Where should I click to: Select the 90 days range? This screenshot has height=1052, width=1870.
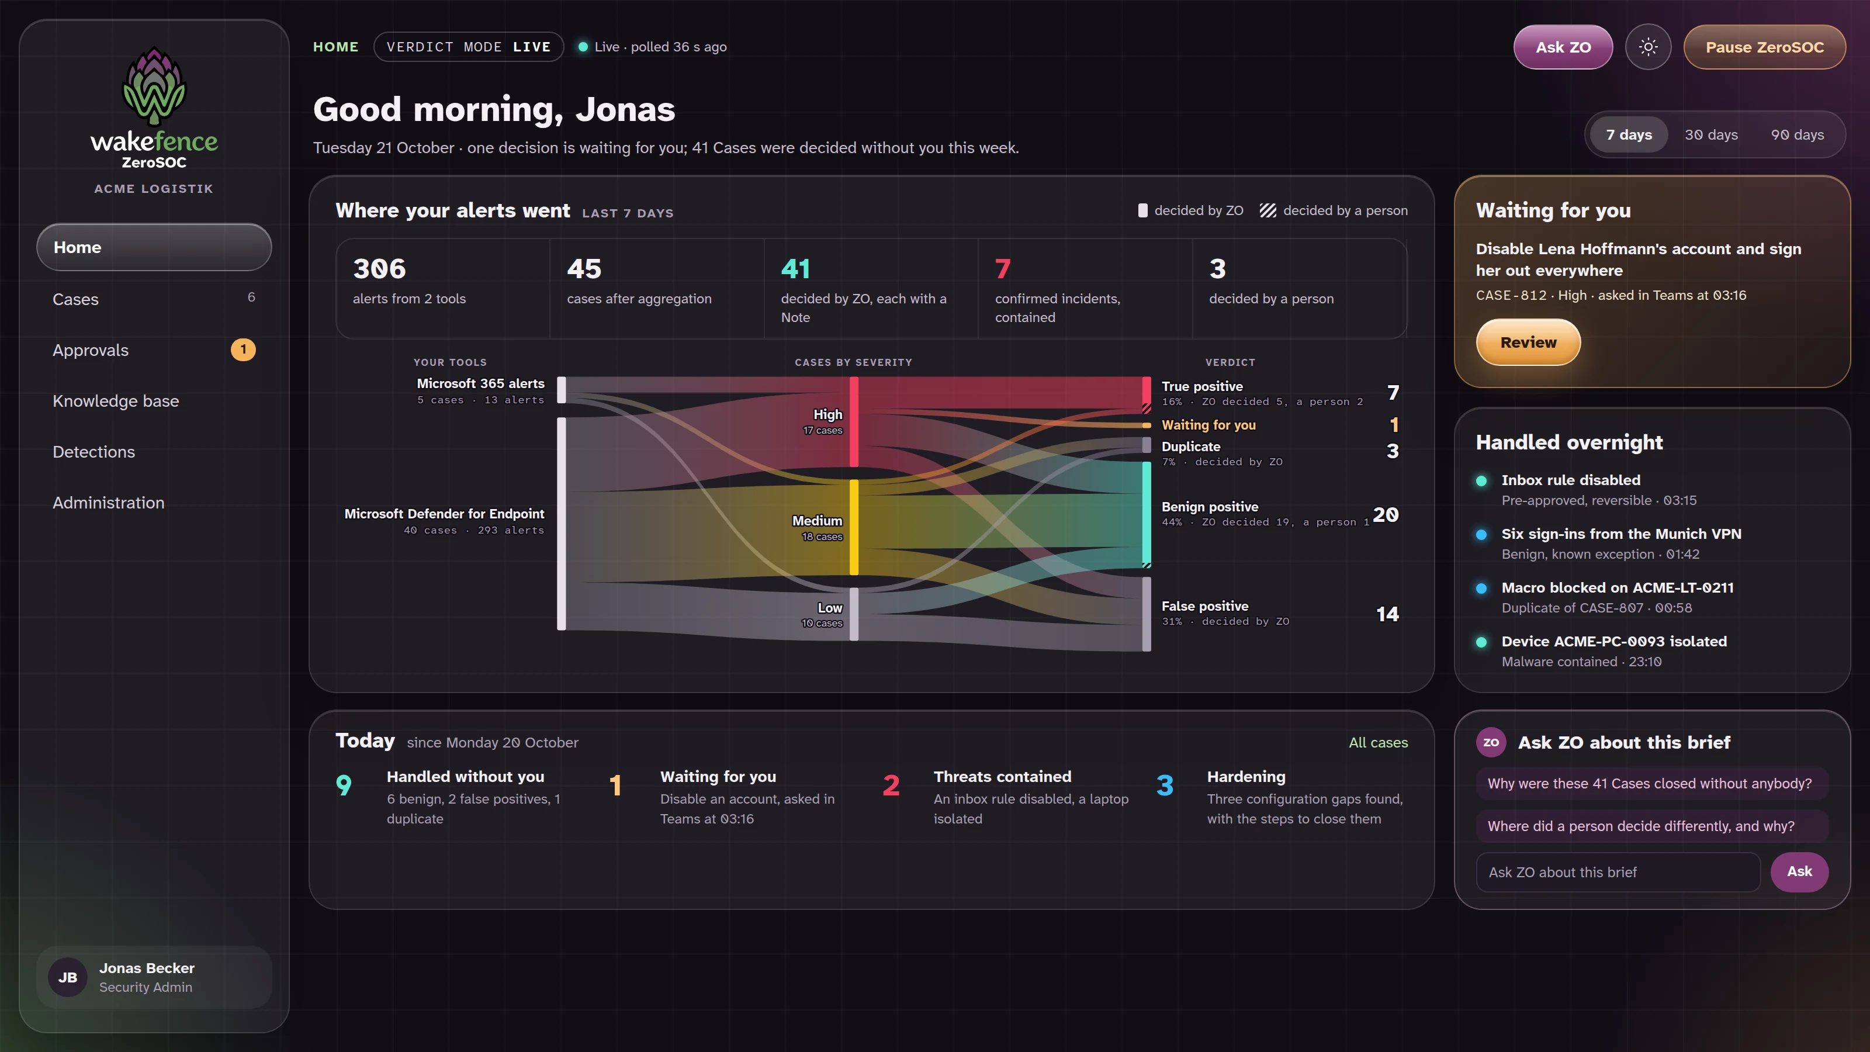[1797, 134]
